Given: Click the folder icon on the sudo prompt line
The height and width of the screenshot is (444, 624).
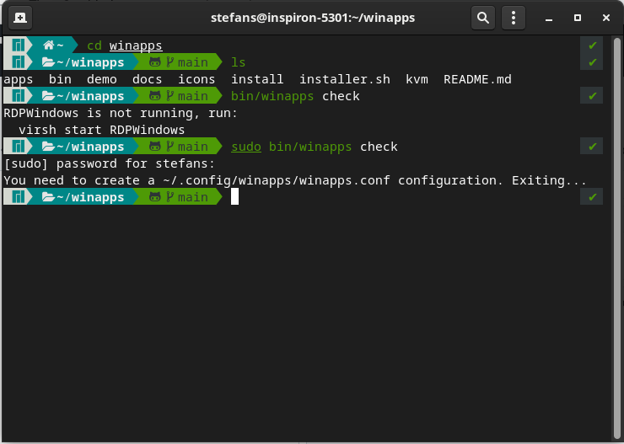Looking at the screenshot, I should [x=48, y=147].
